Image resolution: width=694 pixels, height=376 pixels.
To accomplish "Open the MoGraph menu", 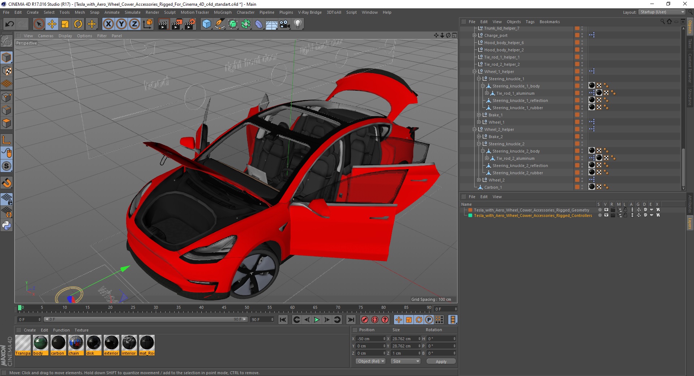I will click(223, 12).
